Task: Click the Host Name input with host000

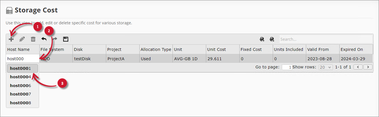Action: (23, 59)
